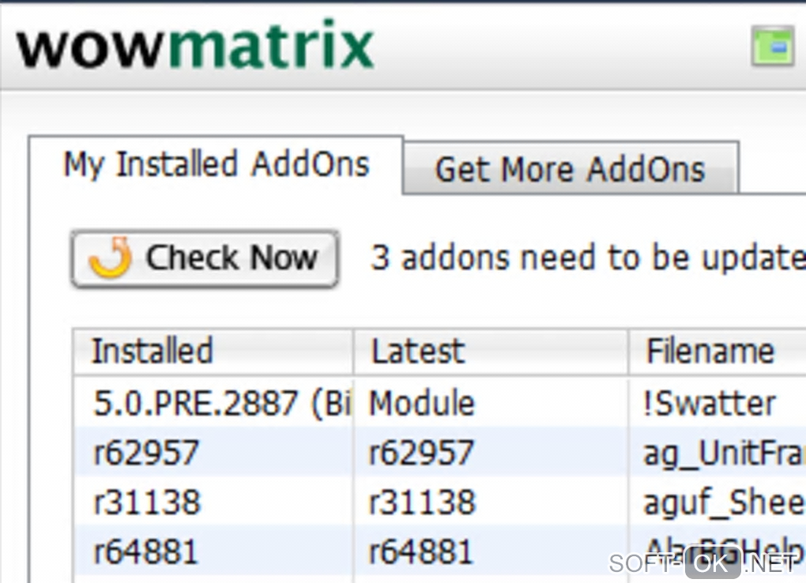Switch to the Get More AddOns tab
Viewport: 806px width, 583px height.
pos(571,168)
